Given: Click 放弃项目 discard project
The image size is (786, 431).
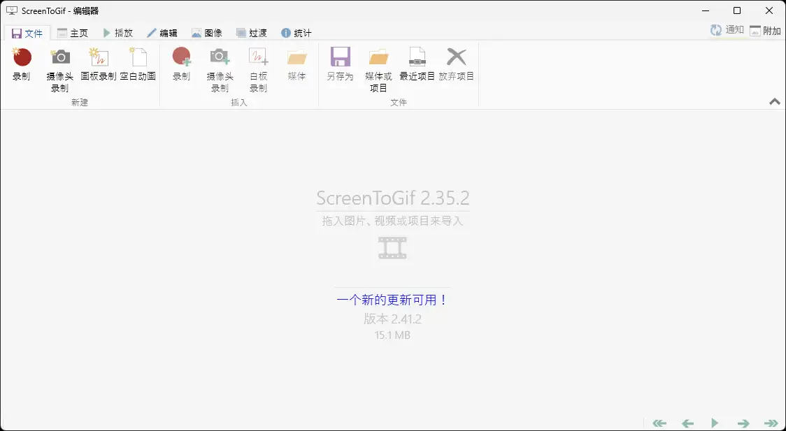Looking at the screenshot, I should coord(456,64).
